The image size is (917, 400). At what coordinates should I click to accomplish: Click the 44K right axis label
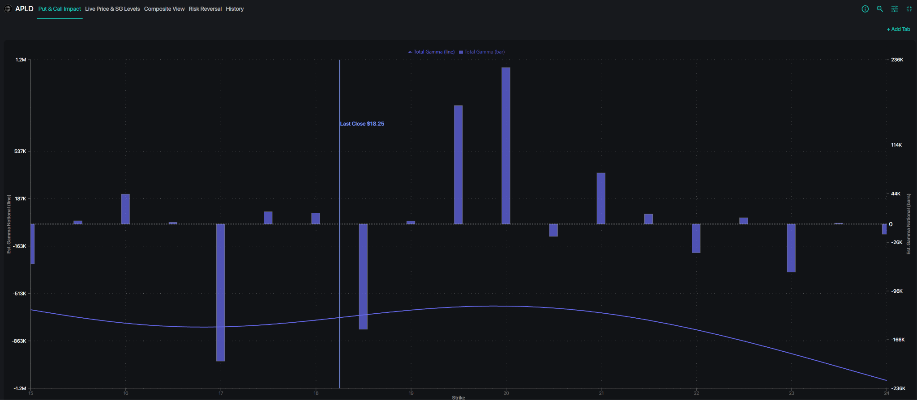(896, 194)
